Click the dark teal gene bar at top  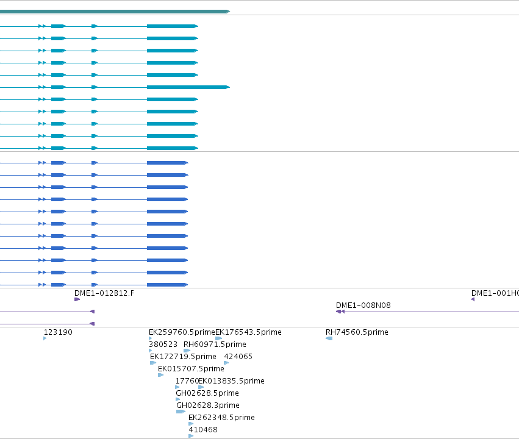(x=115, y=12)
